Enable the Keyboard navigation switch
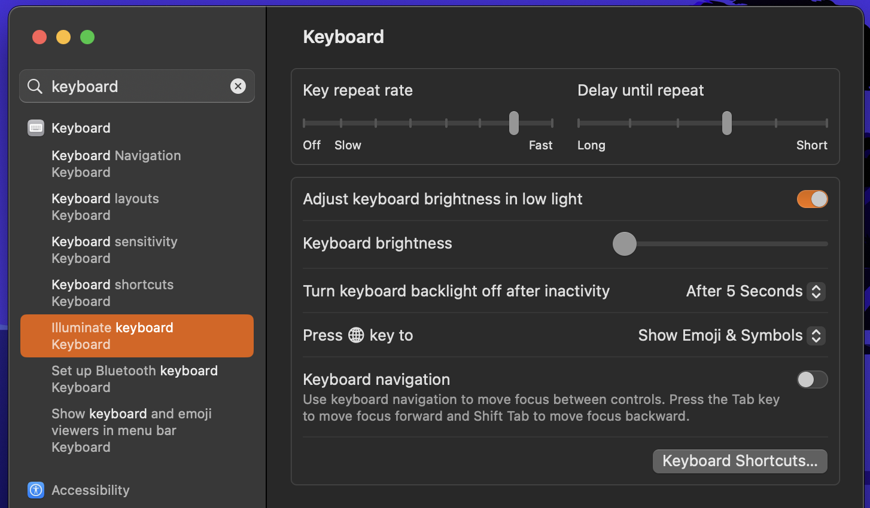The width and height of the screenshot is (870, 508). click(812, 380)
